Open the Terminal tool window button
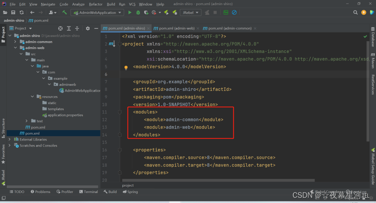This screenshot has height=203, width=376. [x=88, y=192]
